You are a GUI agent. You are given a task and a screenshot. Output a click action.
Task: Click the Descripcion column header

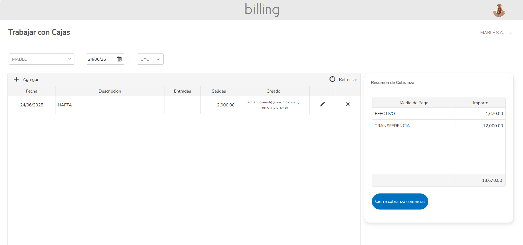tap(110, 91)
